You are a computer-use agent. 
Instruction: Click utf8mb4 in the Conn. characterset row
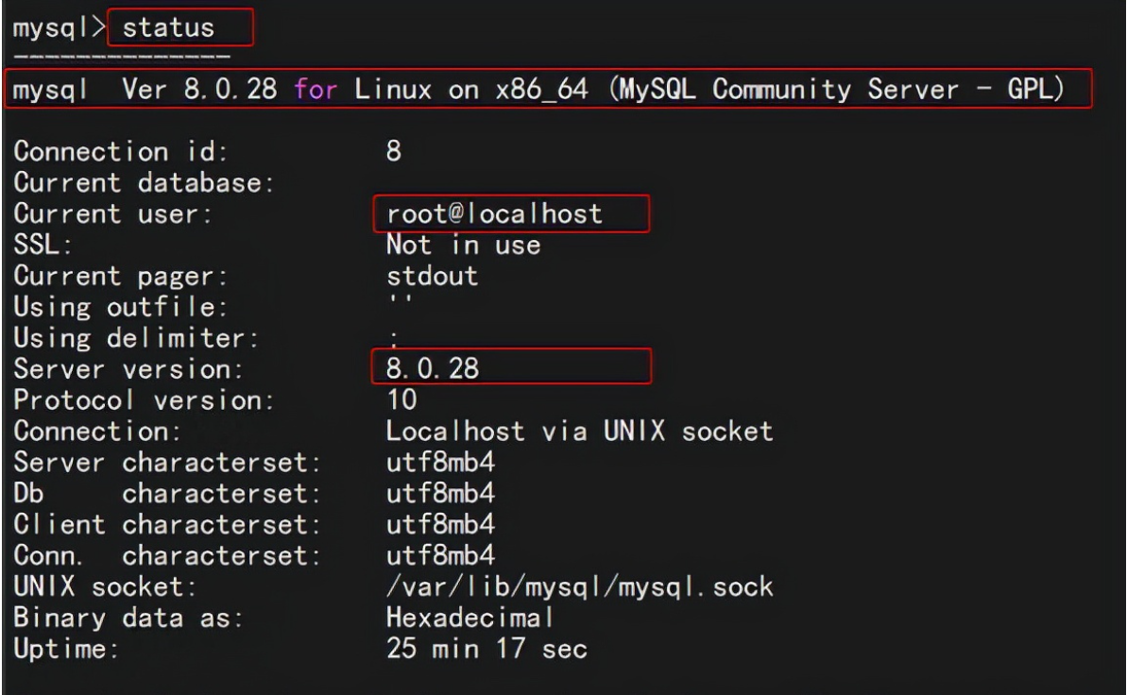[440, 556]
